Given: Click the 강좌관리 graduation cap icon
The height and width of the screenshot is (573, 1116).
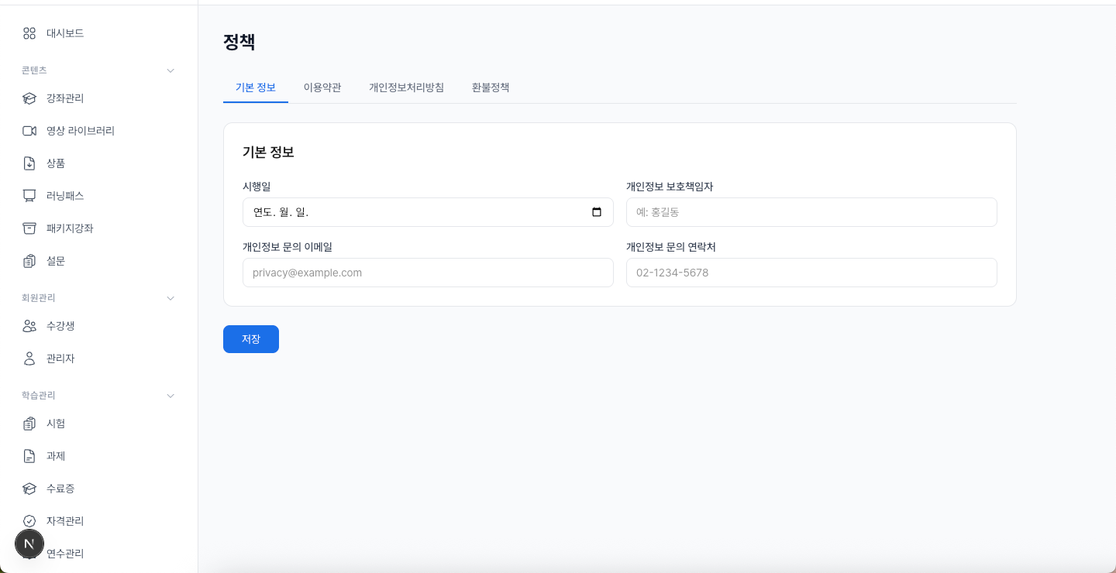Looking at the screenshot, I should [29, 98].
